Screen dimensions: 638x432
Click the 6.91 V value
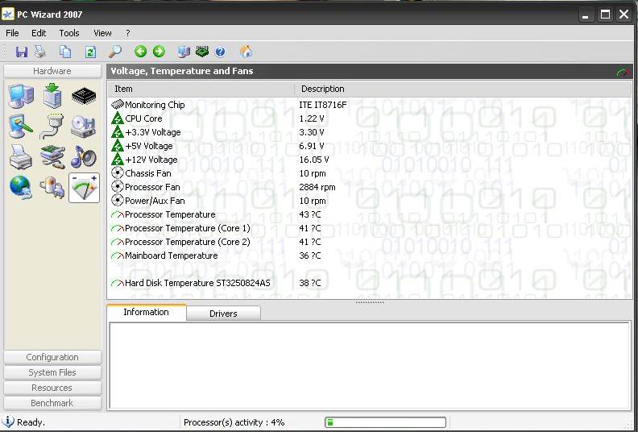tap(311, 146)
